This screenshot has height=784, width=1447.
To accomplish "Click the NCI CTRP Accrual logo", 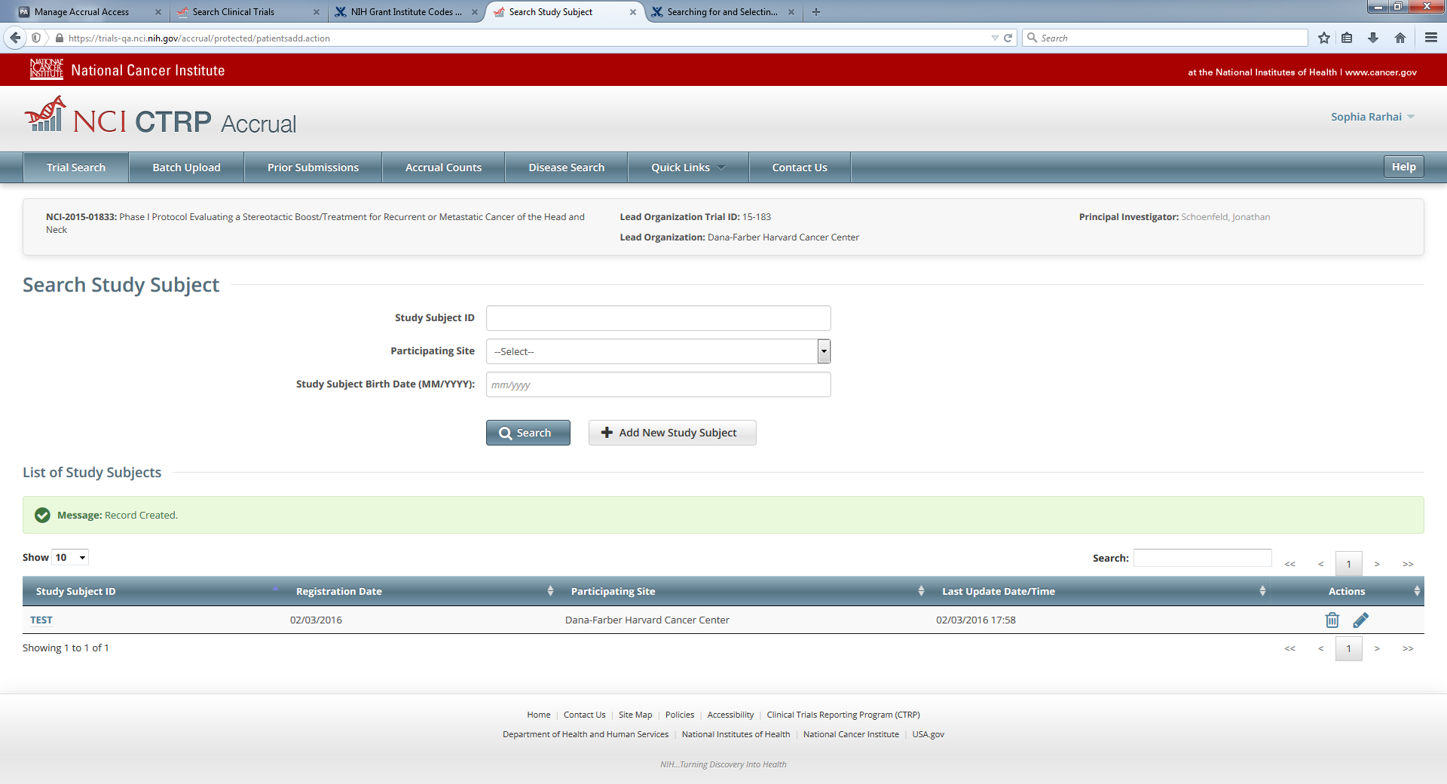I will click(161, 117).
